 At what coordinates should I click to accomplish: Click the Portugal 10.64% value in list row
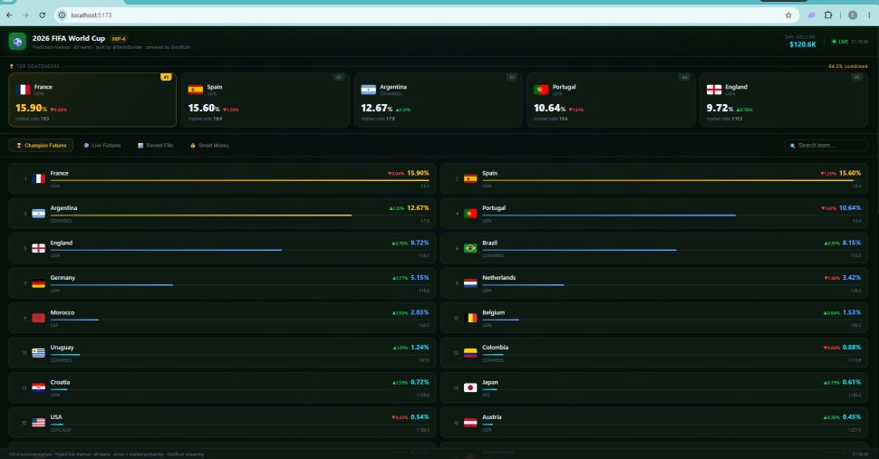tap(850, 207)
